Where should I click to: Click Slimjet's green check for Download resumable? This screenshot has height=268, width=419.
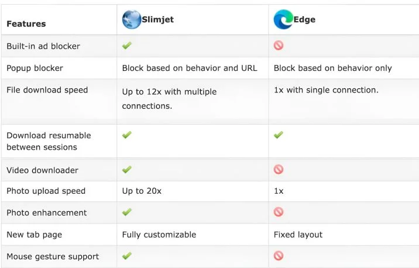127,135
